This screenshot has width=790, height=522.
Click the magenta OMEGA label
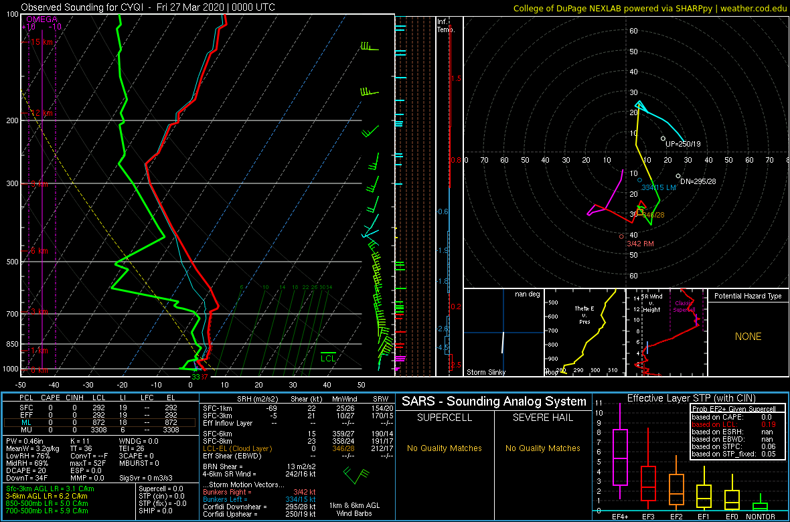pos(42,19)
